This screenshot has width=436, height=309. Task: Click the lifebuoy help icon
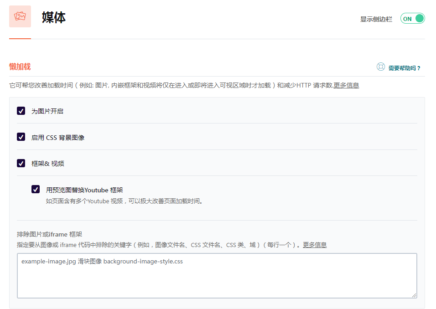point(380,67)
